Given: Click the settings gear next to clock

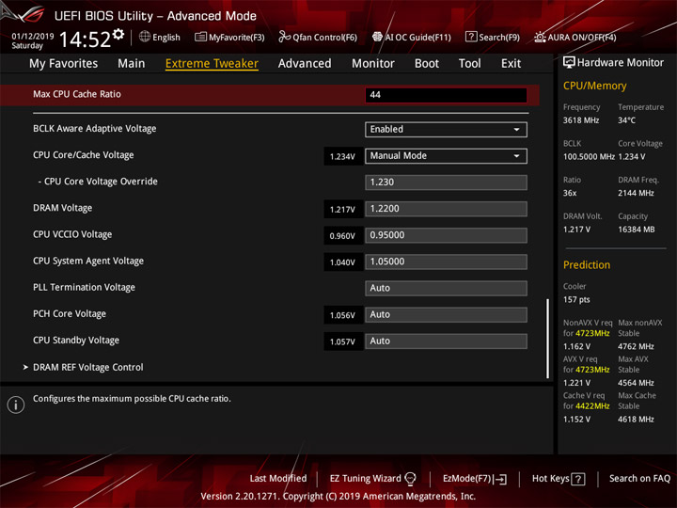Looking at the screenshot, I should 118,34.
